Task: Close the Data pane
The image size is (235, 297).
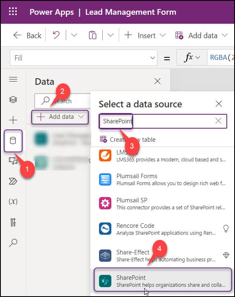Action: (157, 81)
